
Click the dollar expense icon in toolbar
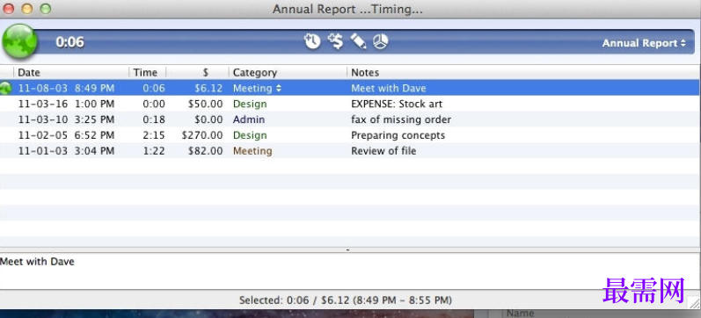[x=335, y=41]
